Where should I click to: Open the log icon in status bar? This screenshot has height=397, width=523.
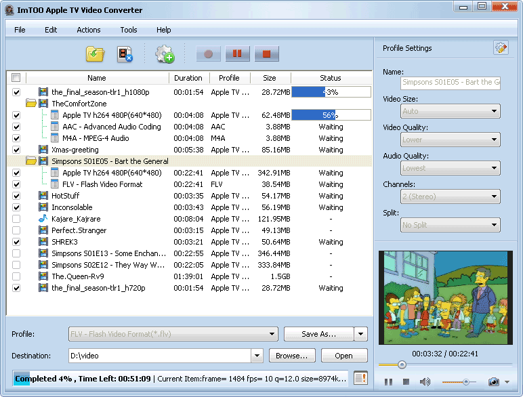(360, 378)
